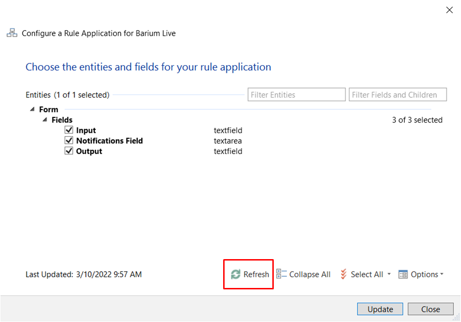Open the Select All dropdown arrow
The image size is (461, 322).
389,274
